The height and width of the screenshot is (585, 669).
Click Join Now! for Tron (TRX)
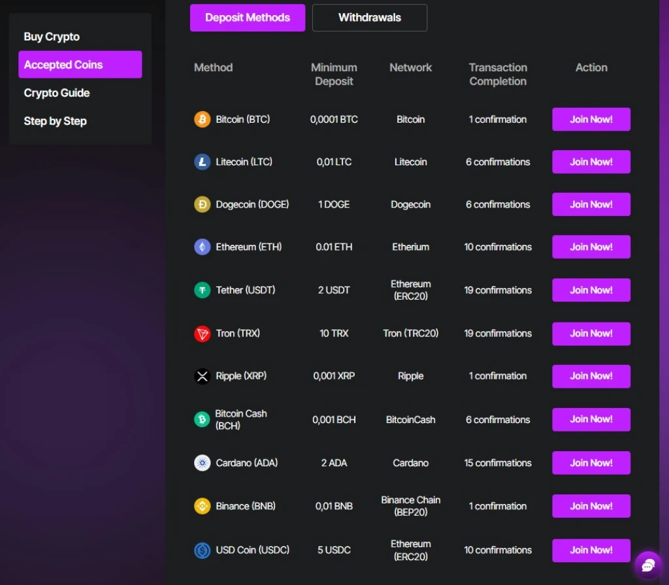(x=591, y=334)
